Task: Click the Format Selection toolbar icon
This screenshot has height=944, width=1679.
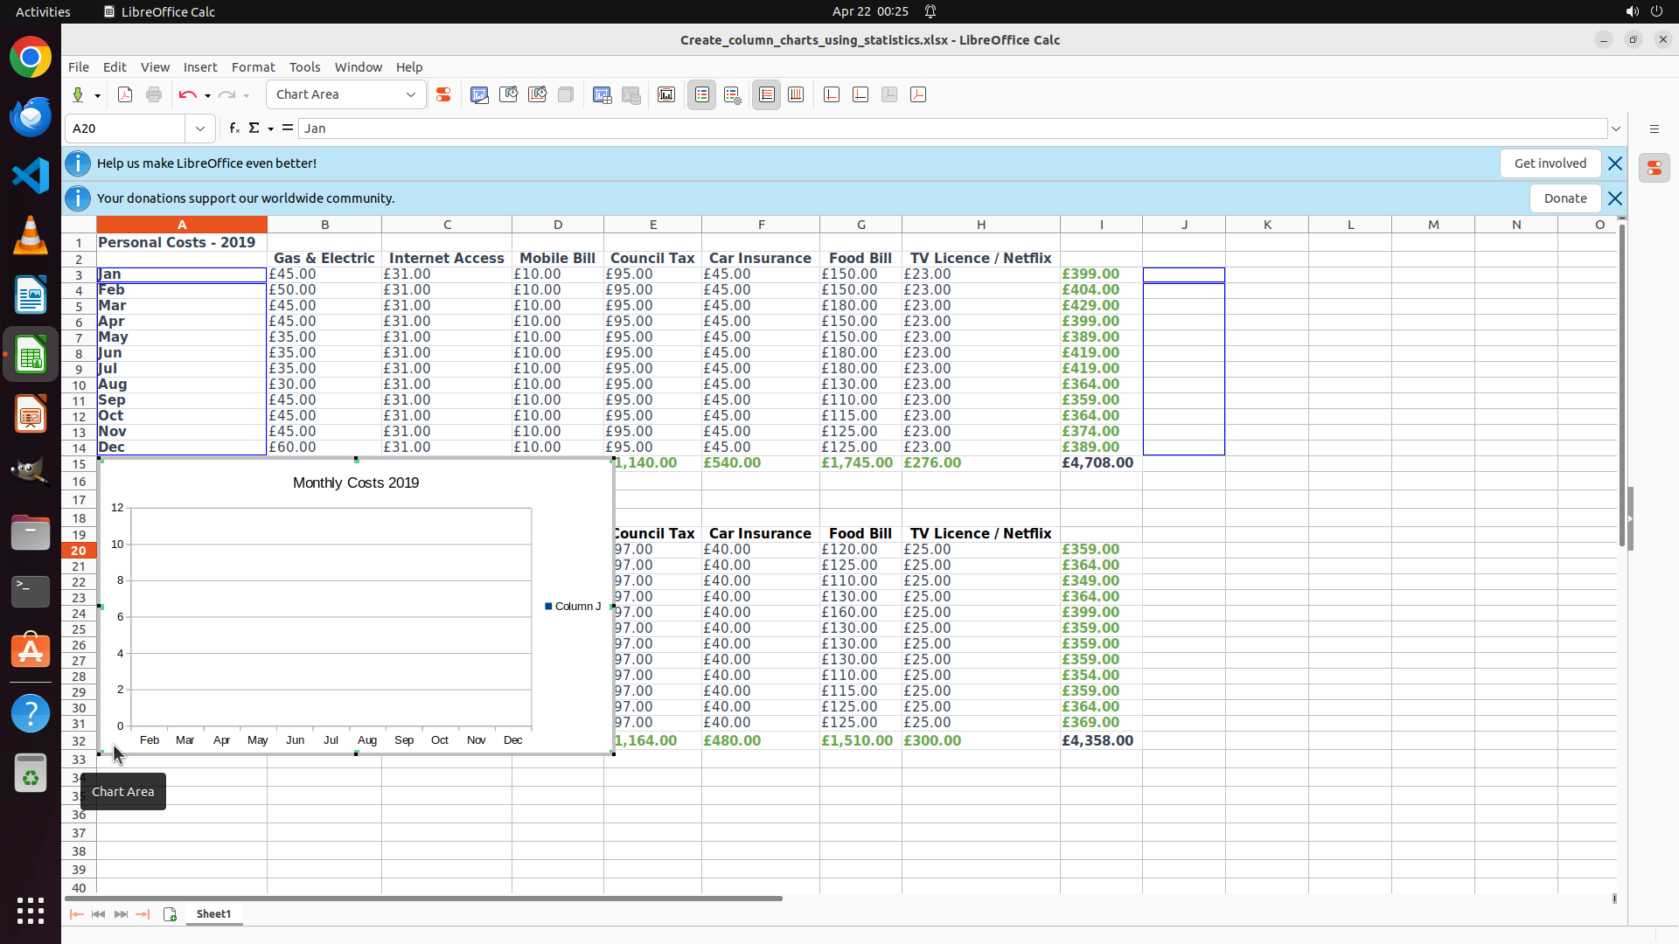Action: [443, 95]
